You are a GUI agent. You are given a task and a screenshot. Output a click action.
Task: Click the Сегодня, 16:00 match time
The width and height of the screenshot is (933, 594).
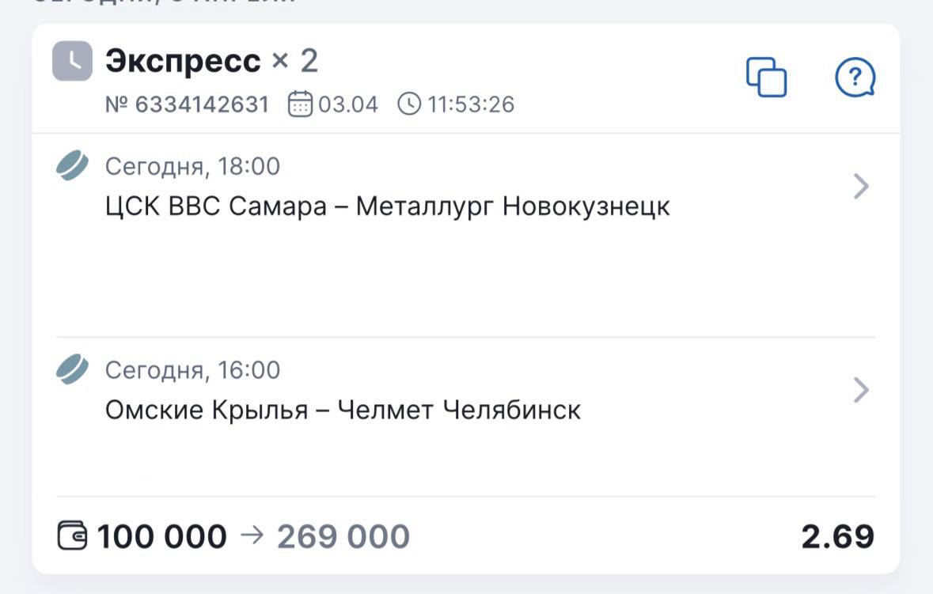(x=192, y=369)
